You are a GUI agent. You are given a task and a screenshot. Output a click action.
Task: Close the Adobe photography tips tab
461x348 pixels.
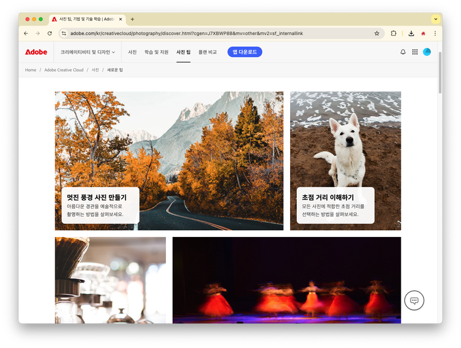[120, 19]
